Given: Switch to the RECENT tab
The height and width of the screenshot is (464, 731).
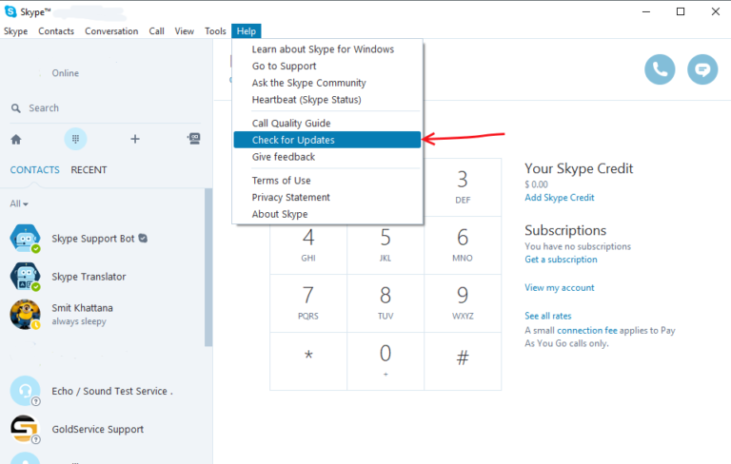Looking at the screenshot, I should pos(89,170).
